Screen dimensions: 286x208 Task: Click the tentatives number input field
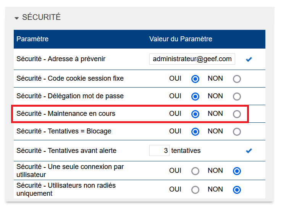[x=159, y=151]
